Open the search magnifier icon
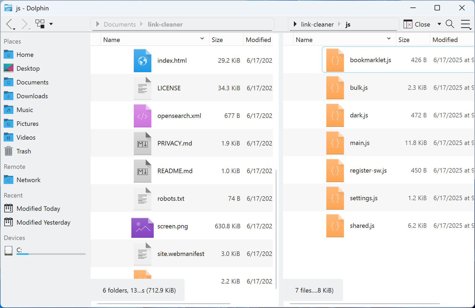This screenshot has height=308, width=475. pos(450,24)
